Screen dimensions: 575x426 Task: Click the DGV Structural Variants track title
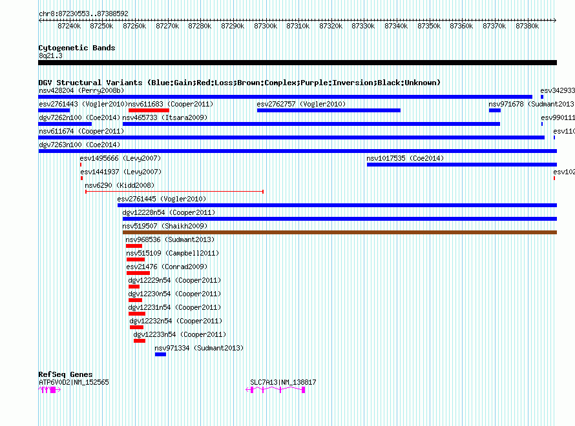tap(240, 83)
